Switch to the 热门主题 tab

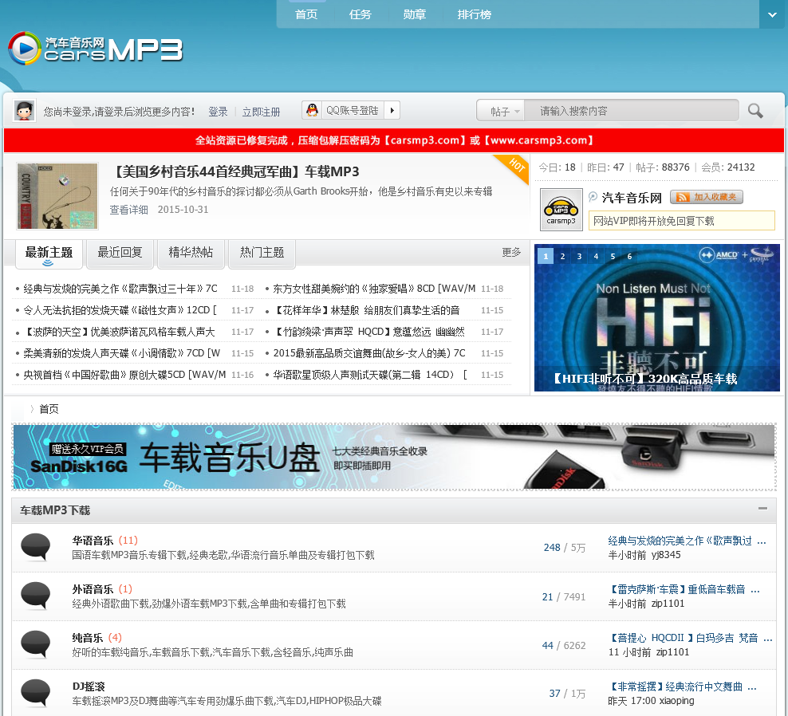click(x=262, y=252)
